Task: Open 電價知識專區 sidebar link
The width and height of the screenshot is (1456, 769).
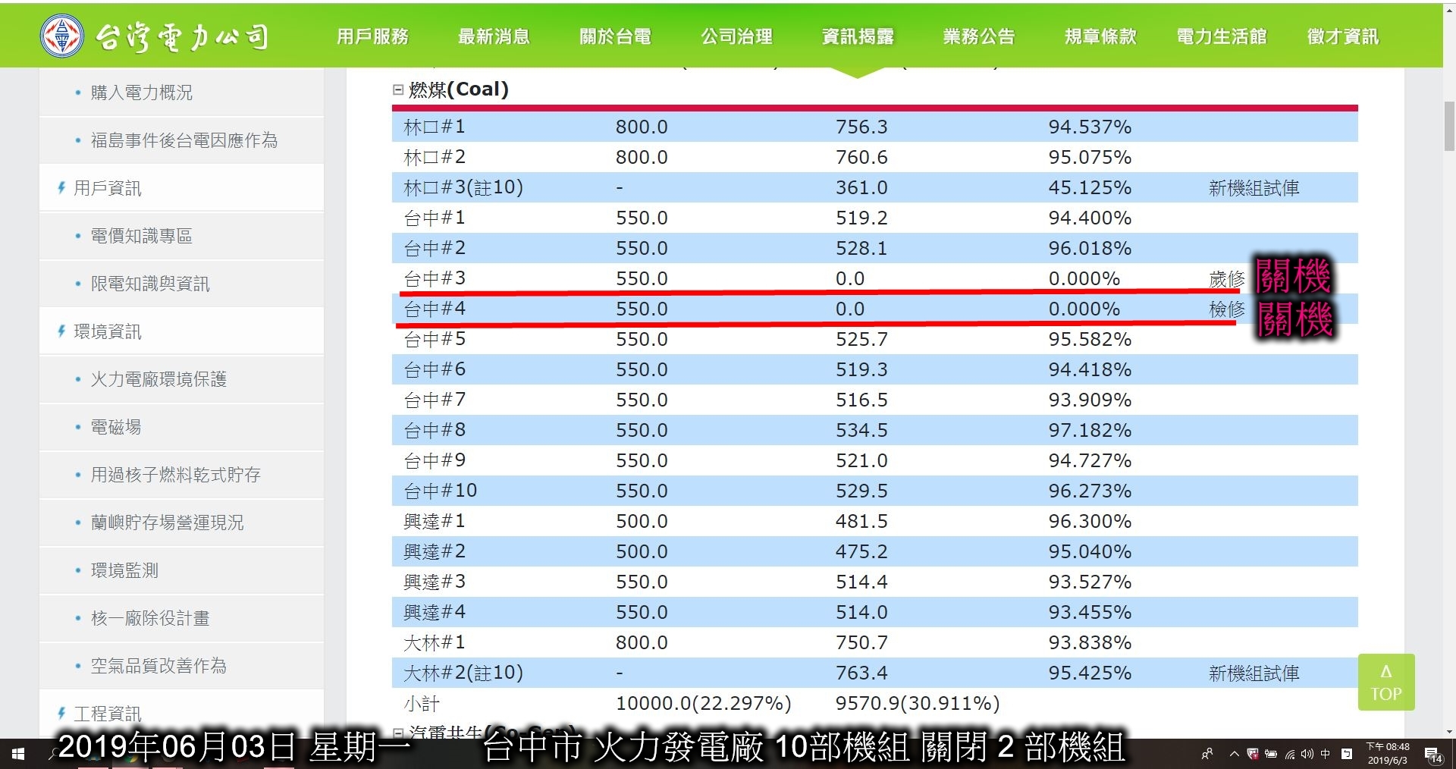Action: (142, 236)
